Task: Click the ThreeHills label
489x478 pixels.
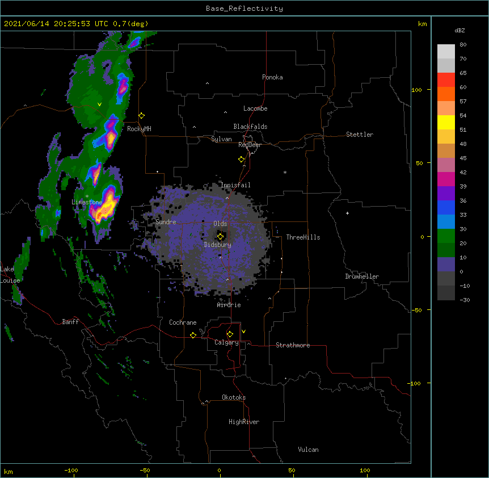Action: [303, 237]
